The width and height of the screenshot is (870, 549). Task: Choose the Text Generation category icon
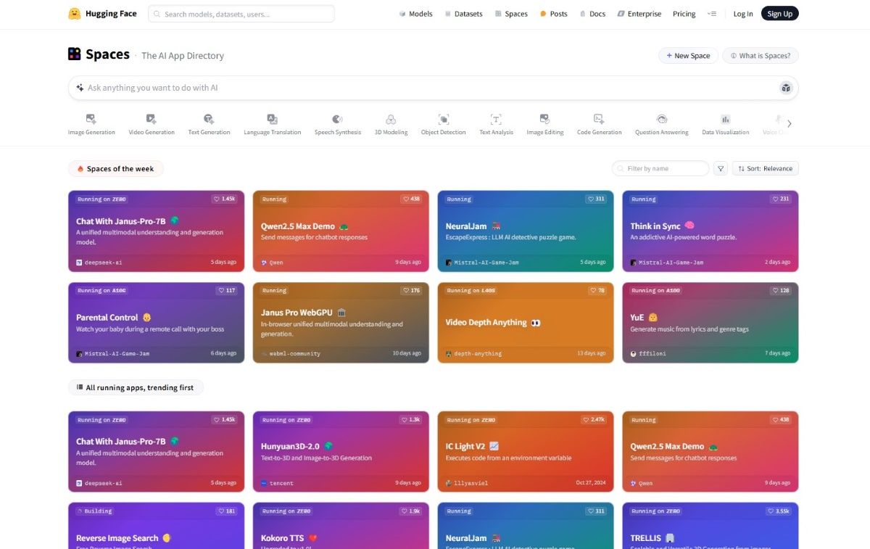(x=209, y=119)
